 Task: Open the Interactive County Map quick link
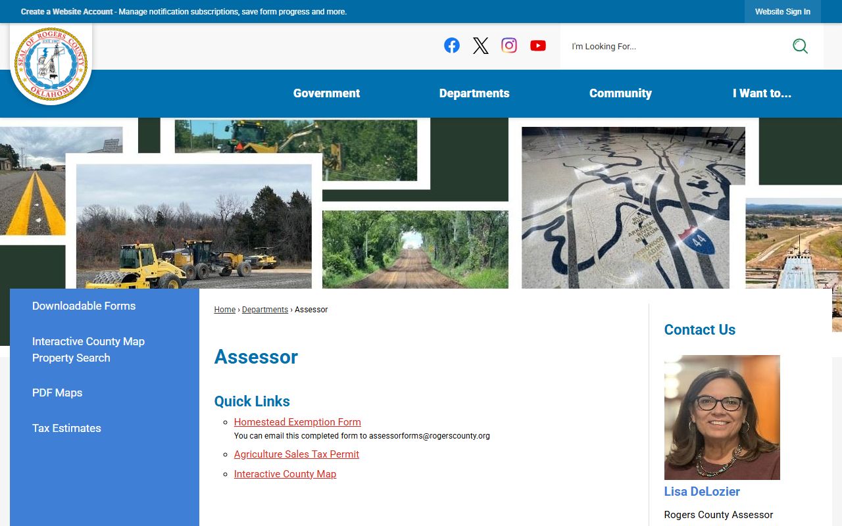[x=285, y=474]
